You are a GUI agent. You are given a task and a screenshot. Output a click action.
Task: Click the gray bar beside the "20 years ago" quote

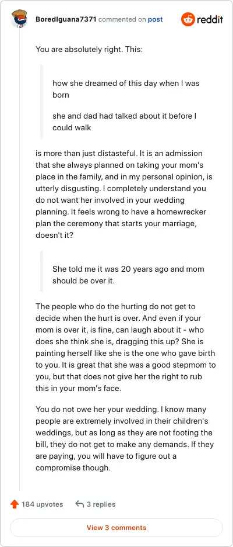(x=42, y=271)
